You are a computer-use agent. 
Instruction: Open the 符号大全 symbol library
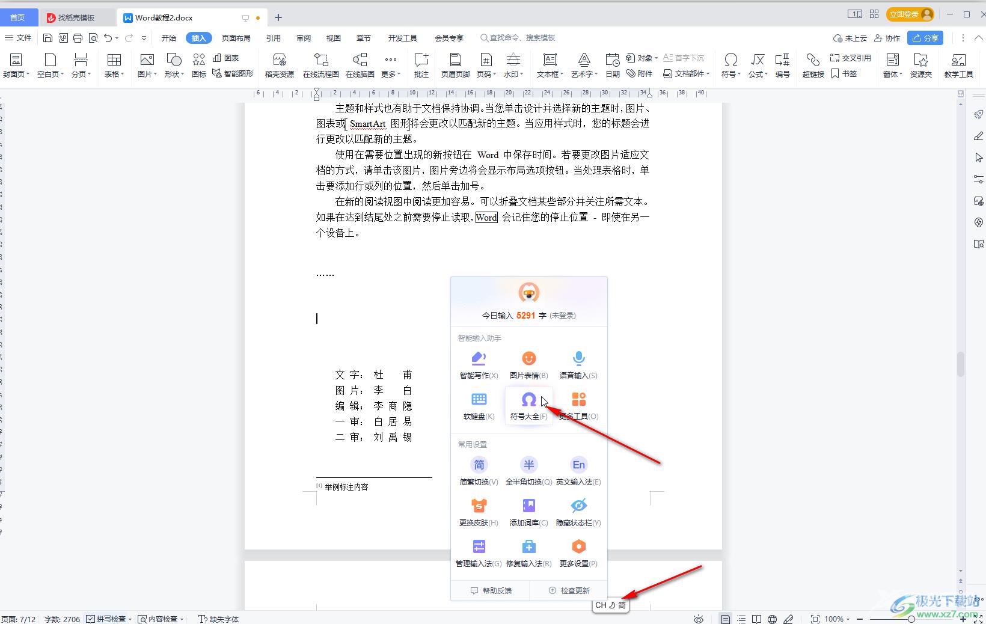[x=528, y=406]
